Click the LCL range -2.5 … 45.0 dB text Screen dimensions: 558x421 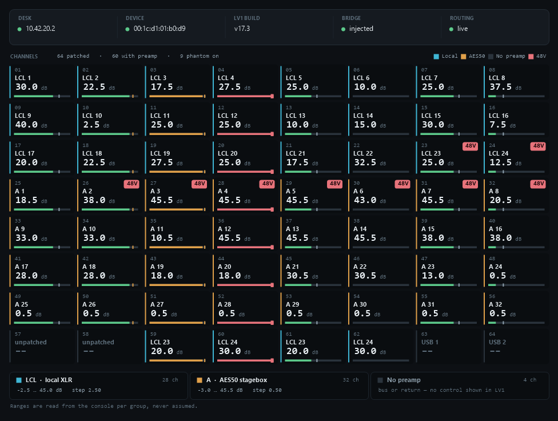point(39,390)
